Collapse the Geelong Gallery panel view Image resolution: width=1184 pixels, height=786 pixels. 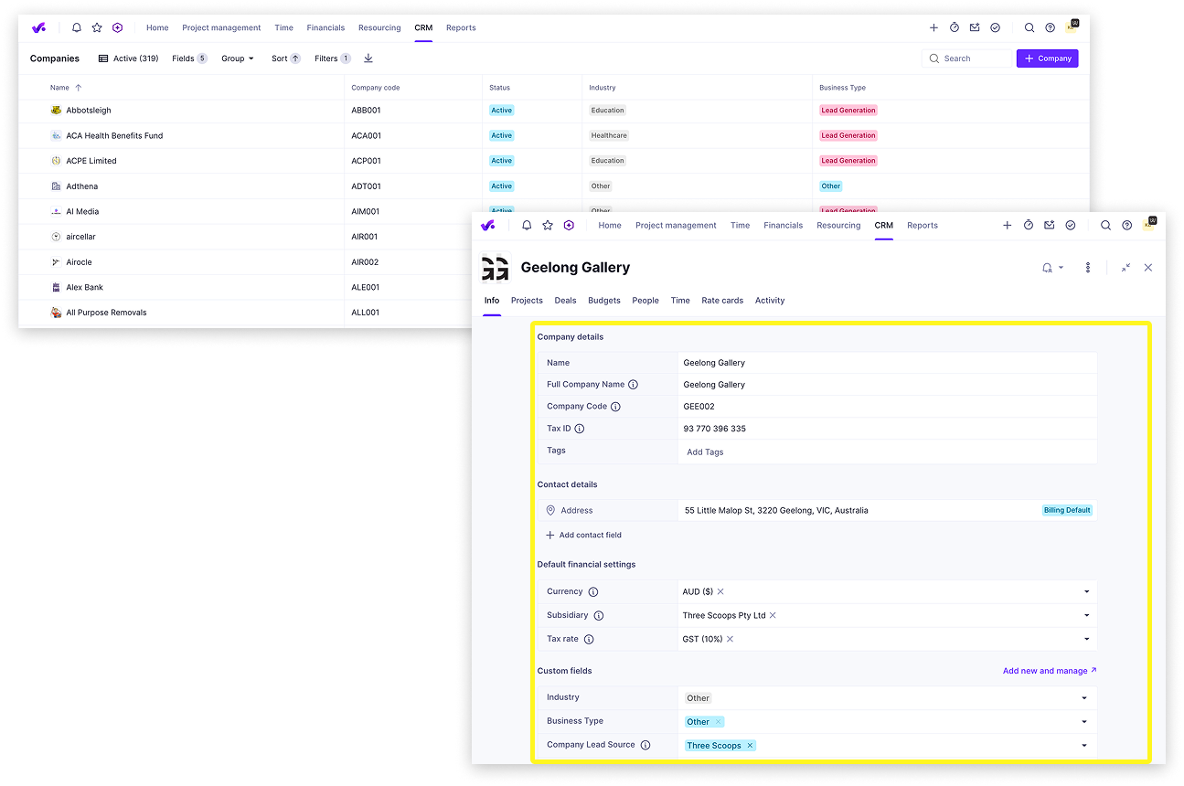pos(1125,268)
